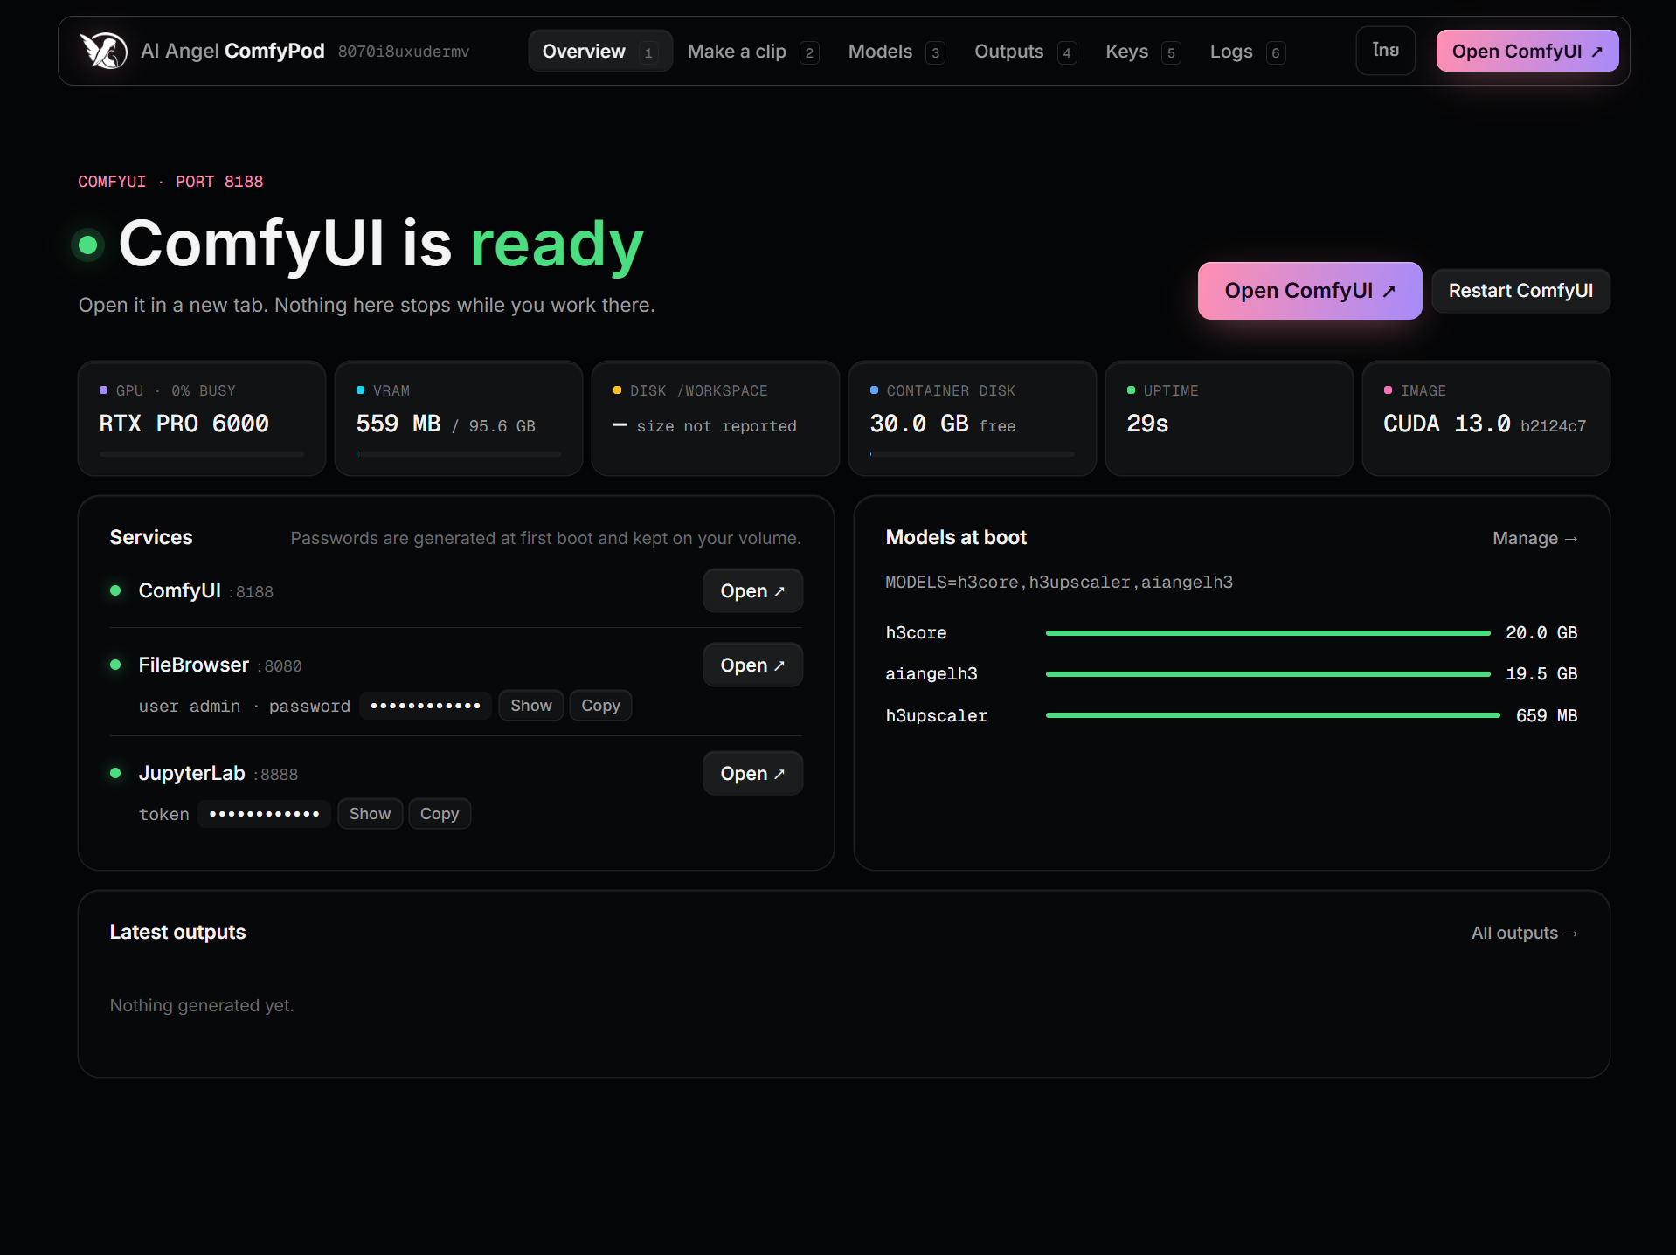Viewport: 1676px width, 1255px height.
Task: Open the FileBrowser service
Action: tap(752, 665)
